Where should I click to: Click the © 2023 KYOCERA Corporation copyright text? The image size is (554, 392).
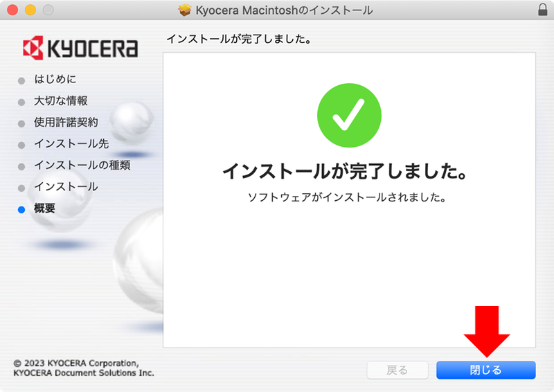[x=84, y=368]
